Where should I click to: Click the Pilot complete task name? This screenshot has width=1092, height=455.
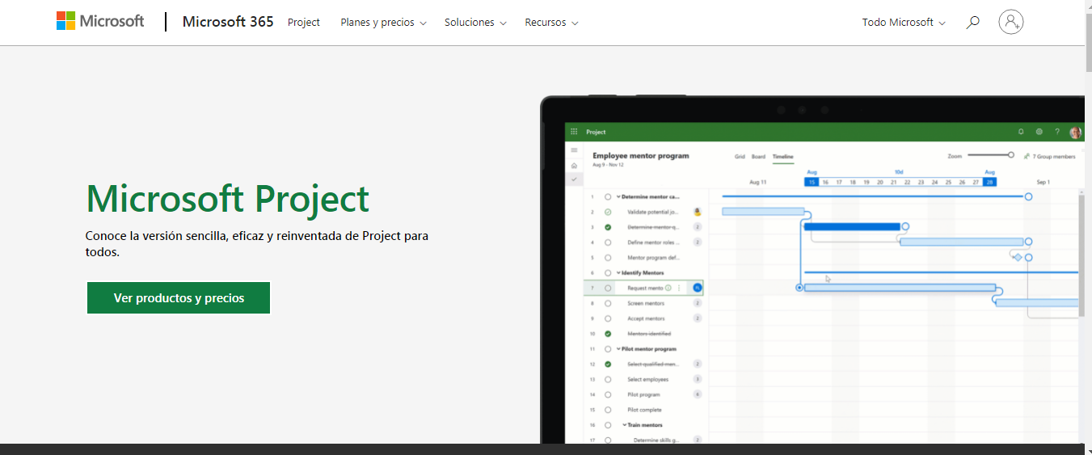click(x=644, y=410)
